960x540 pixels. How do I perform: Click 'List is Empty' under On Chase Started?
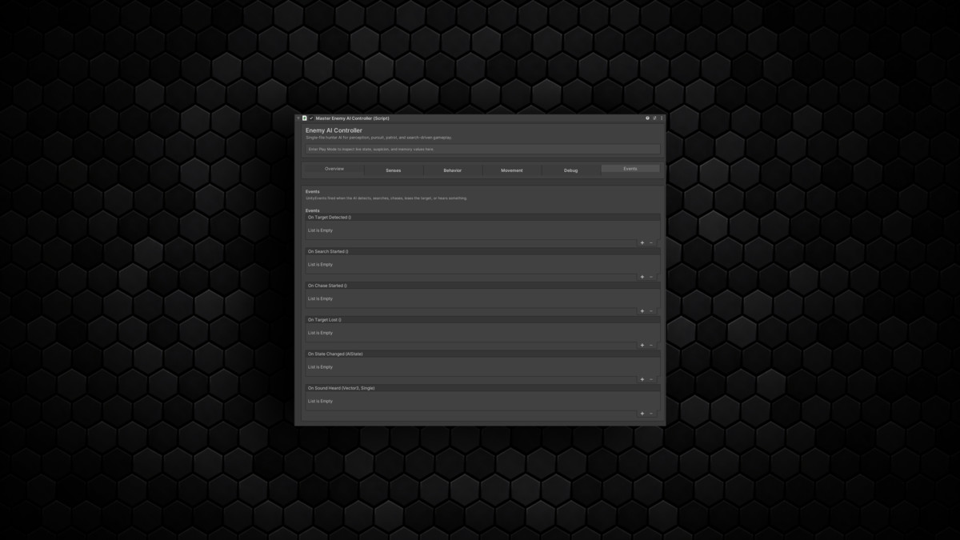click(x=320, y=299)
